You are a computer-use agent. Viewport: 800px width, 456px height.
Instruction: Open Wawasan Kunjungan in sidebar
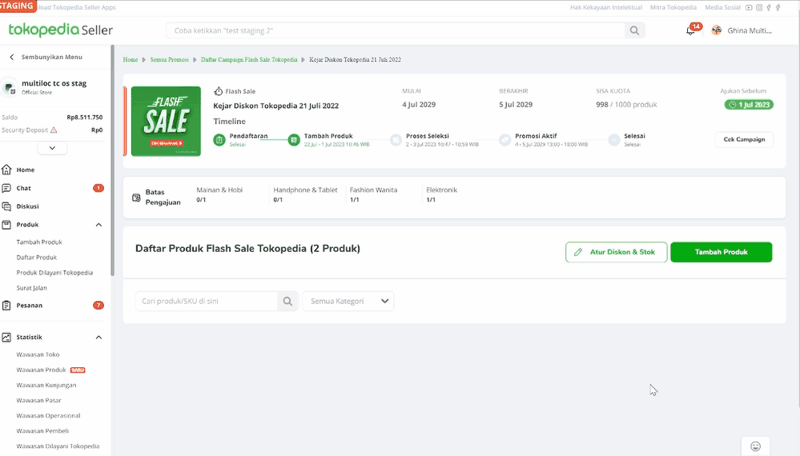click(46, 385)
